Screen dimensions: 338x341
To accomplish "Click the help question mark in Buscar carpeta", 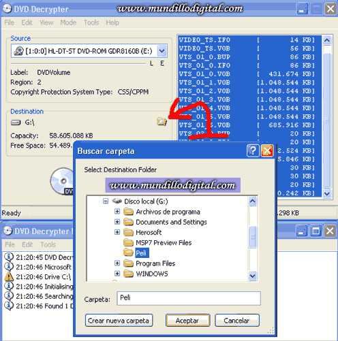I will pyautogui.click(x=253, y=150).
